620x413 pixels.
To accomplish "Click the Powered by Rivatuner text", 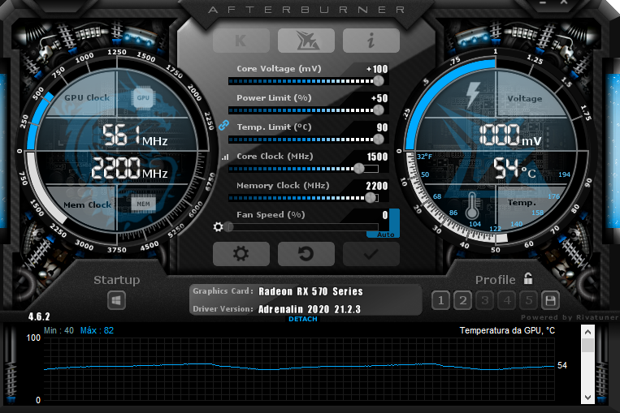I will click(x=570, y=317).
